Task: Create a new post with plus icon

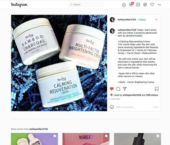Action: [x=138, y=5]
